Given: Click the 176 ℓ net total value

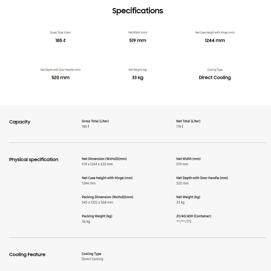Looking at the screenshot, I should tap(180, 126).
